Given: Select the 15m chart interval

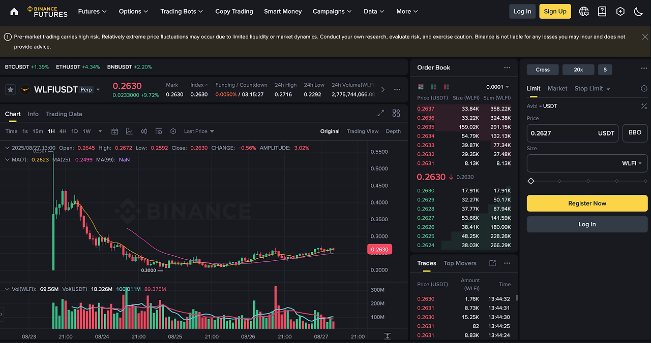Looking at the screenshot, I should point(38,131).
